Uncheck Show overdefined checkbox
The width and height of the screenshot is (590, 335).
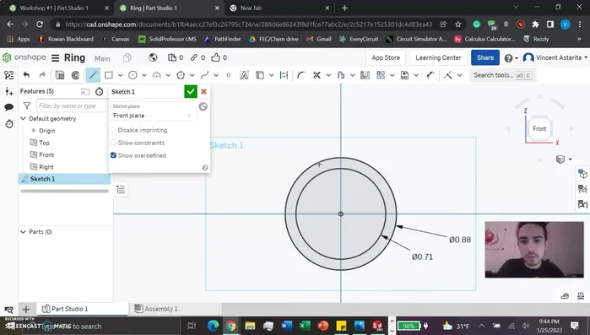pyautogui.click(x=113, y=155)
